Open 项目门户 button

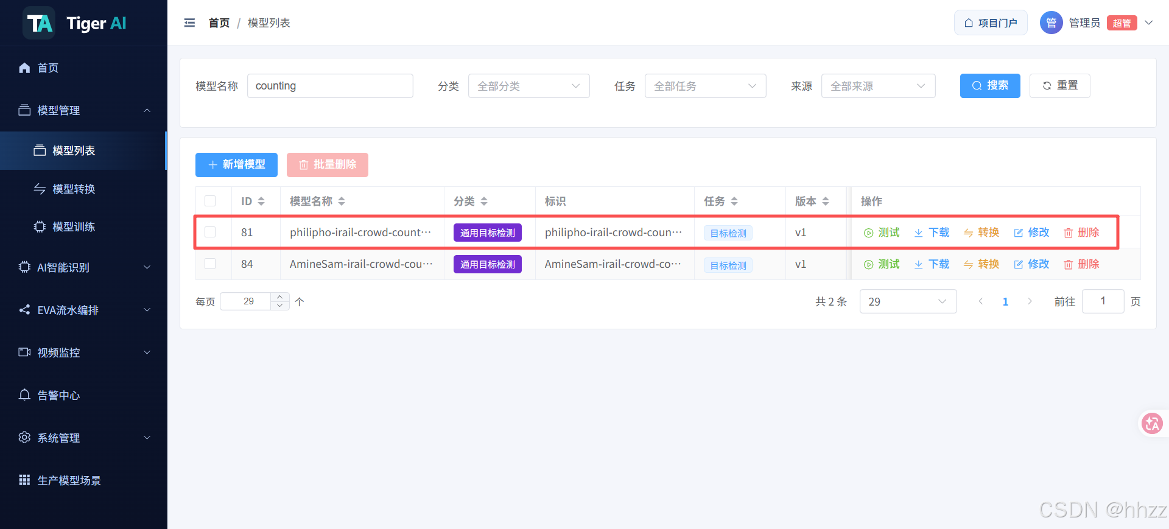[991, 23]
